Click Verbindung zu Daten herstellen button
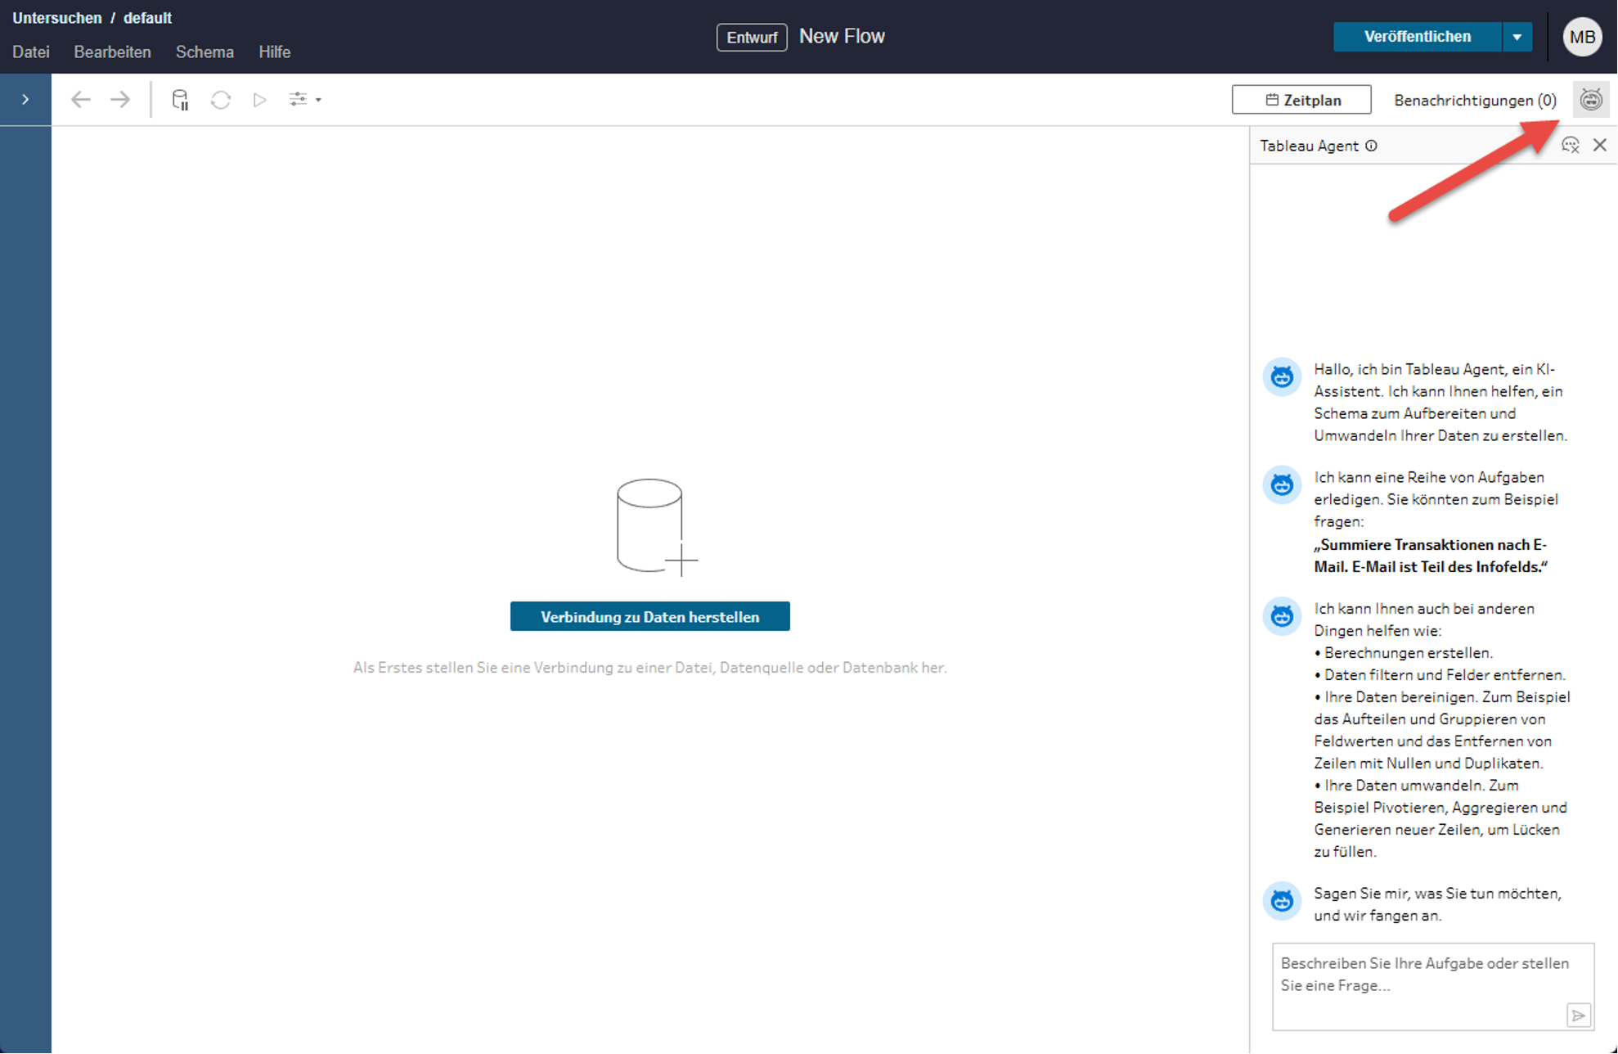1618x1054 pixels. point(649,617)
